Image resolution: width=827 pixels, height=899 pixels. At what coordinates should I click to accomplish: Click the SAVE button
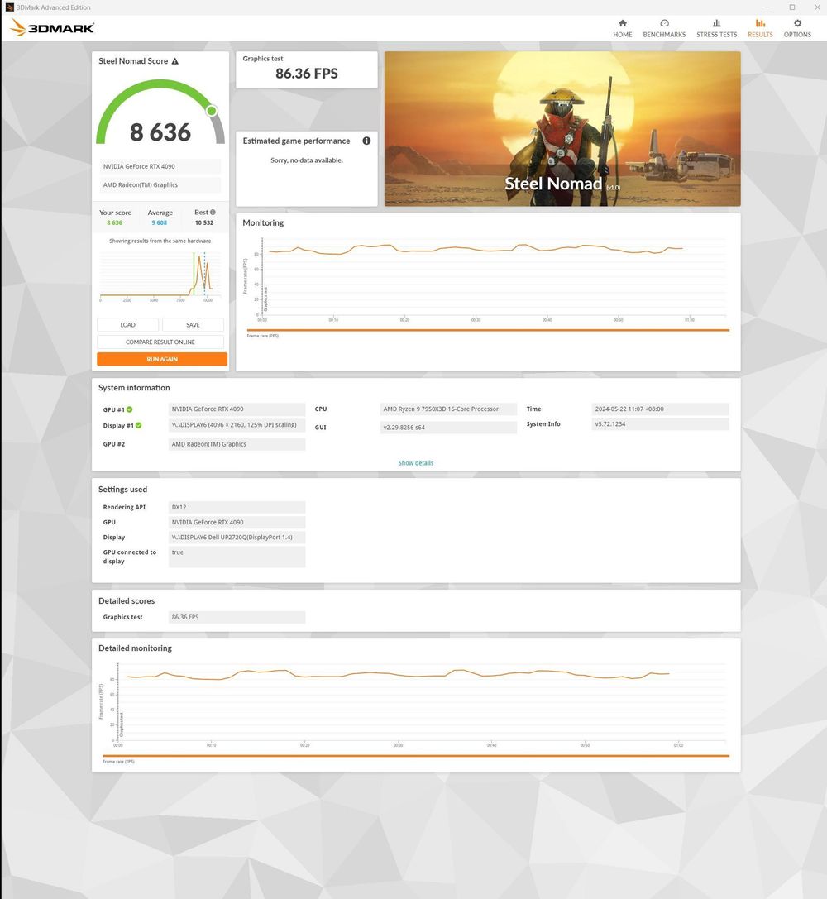click(193, 324)
